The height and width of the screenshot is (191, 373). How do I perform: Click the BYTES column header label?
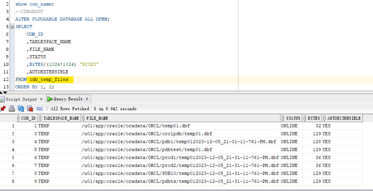(x=314, y=118)
